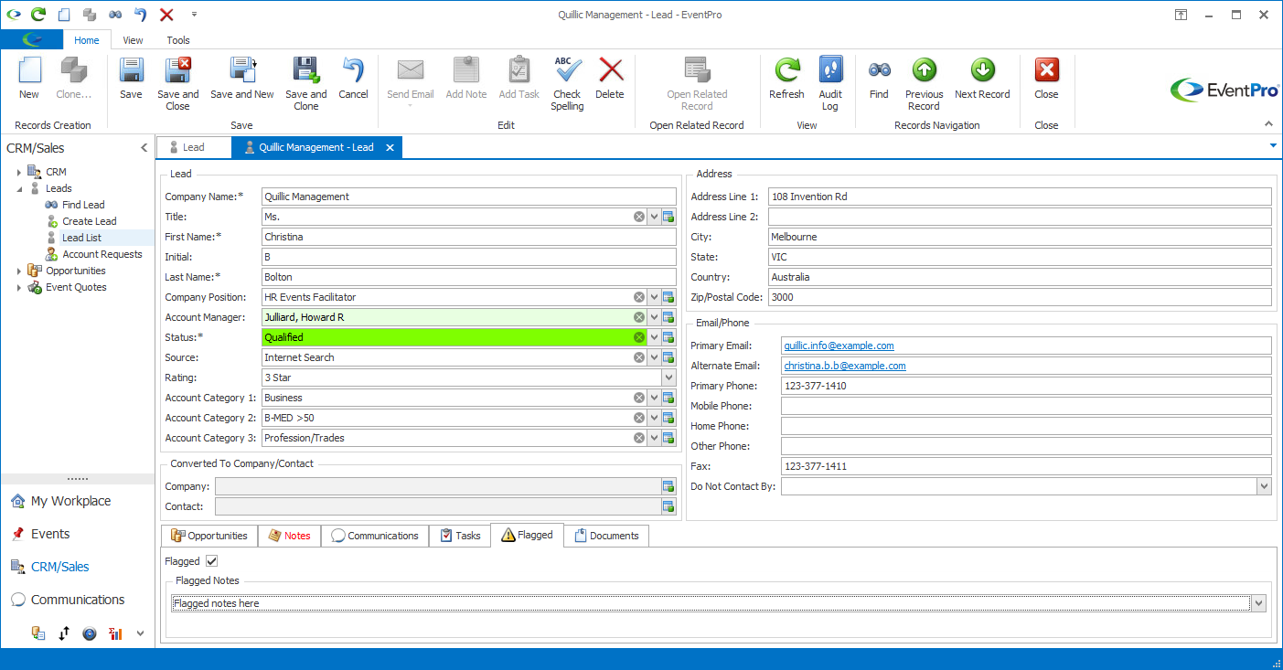Collapse the Leads tree node
The height and width of the screenshot is (670, 1283).
click(19, 188)
